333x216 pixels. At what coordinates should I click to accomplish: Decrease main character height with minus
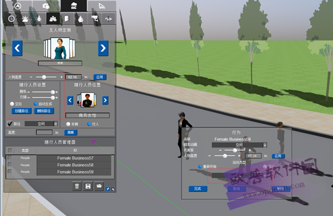tap(31, 77)
